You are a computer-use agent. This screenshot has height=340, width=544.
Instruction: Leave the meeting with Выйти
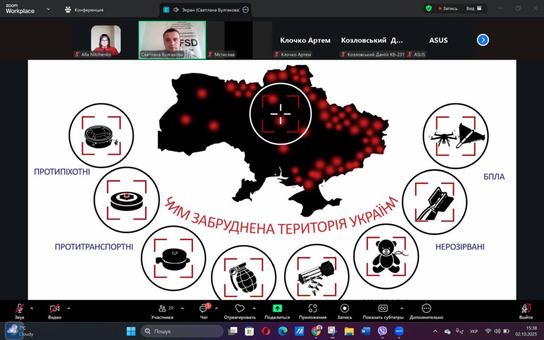(525, 309)
